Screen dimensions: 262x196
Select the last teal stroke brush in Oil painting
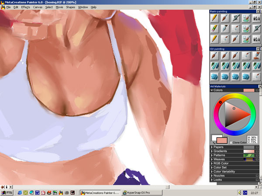click(256, 66)
